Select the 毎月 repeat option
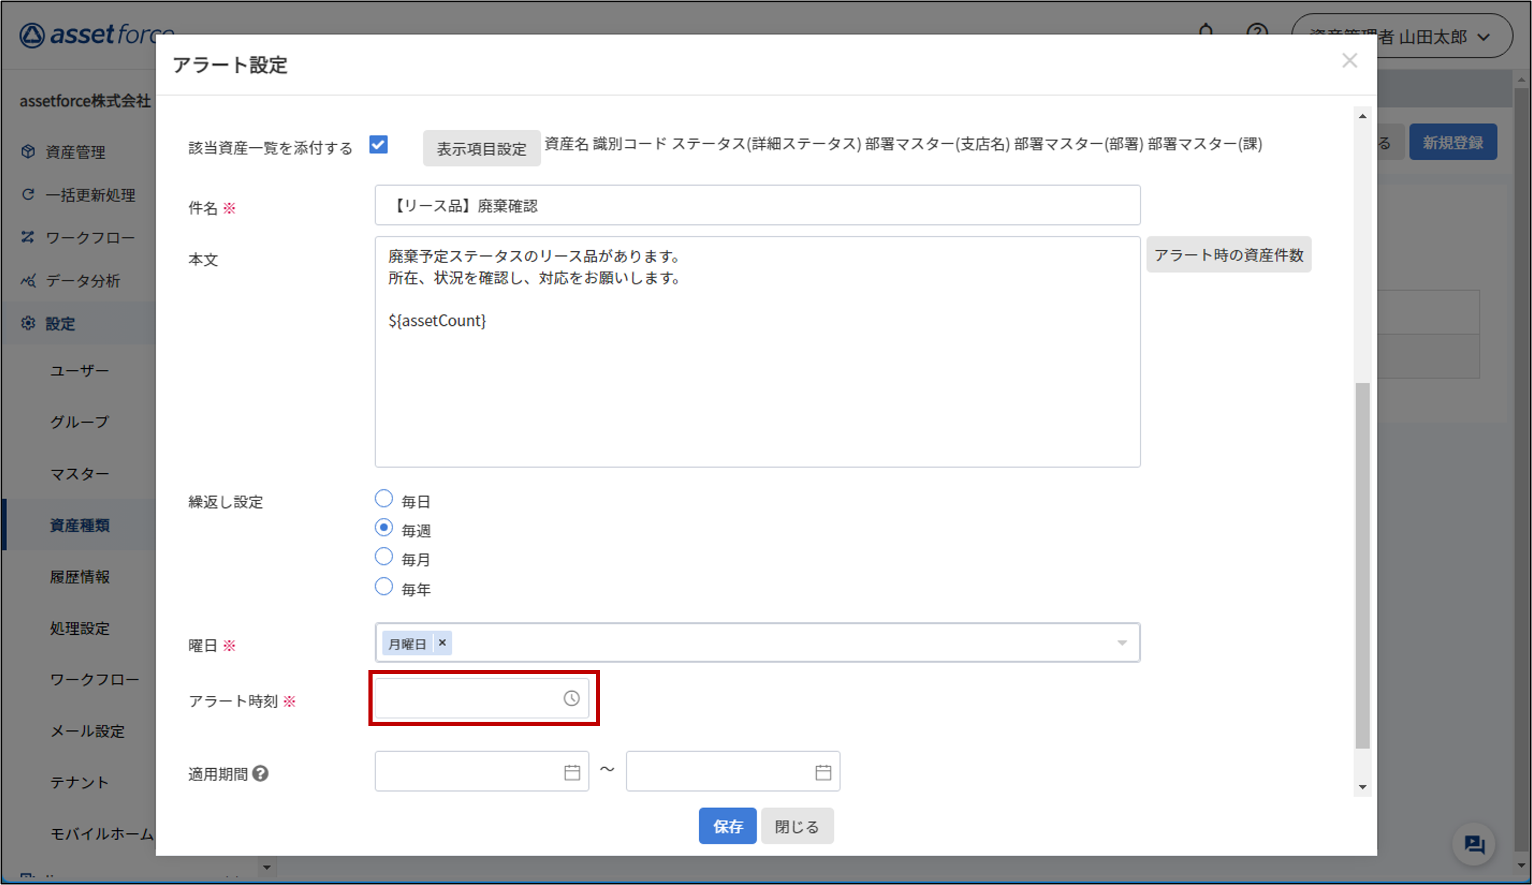This screenshot has width=1532, height=885. pos(384,556)
